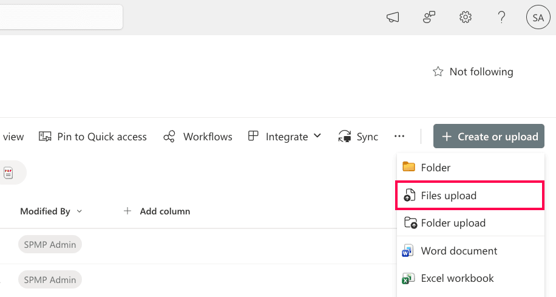Choose Folder upload menu item
556x297 pixels.
453,223
